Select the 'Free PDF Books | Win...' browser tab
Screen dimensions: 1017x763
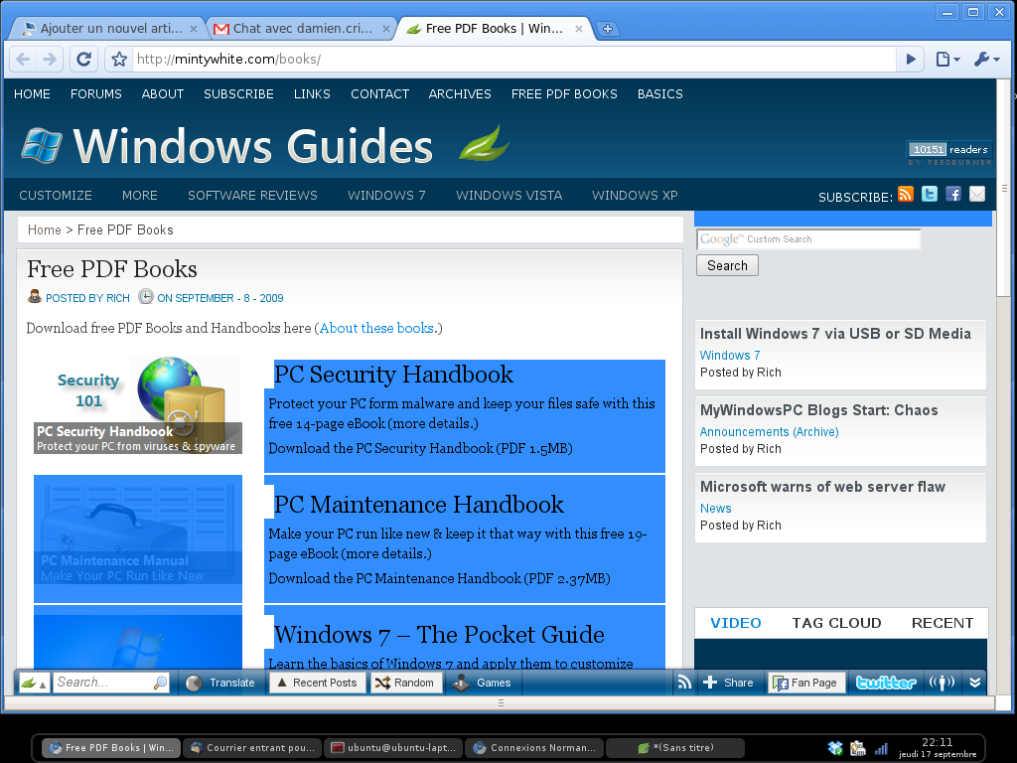(x=493, y=29)
